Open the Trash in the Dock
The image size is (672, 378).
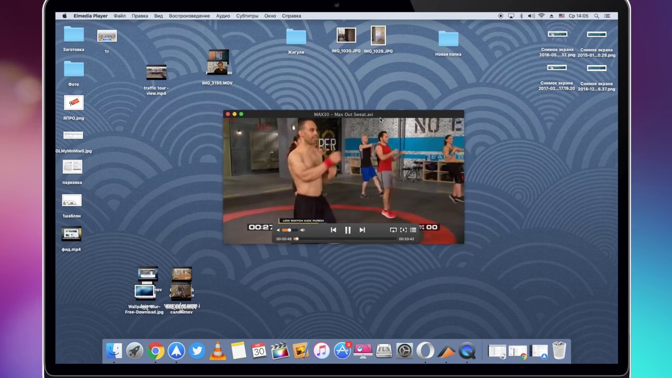tap(559, 351)
